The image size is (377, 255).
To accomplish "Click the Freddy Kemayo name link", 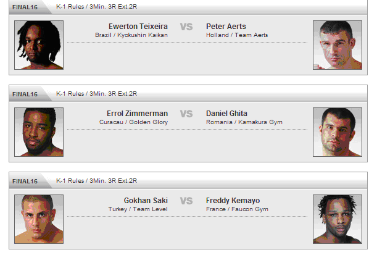I will (233, 201).
